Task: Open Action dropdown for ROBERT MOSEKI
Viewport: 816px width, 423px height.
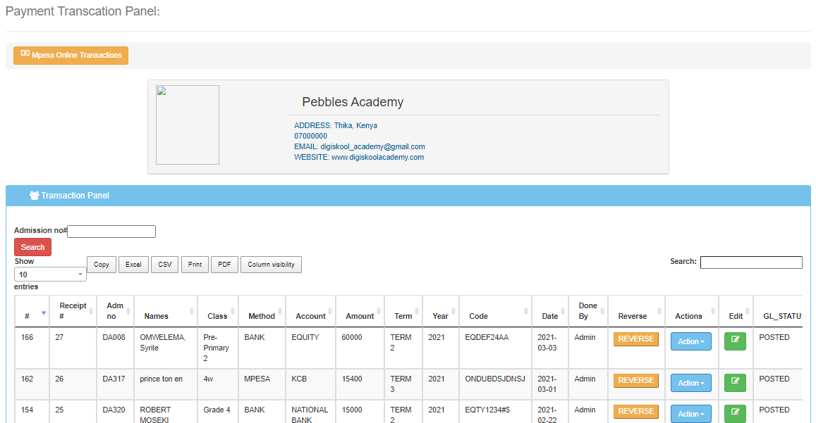Action: pyautogui.click(x=690, y=414)
